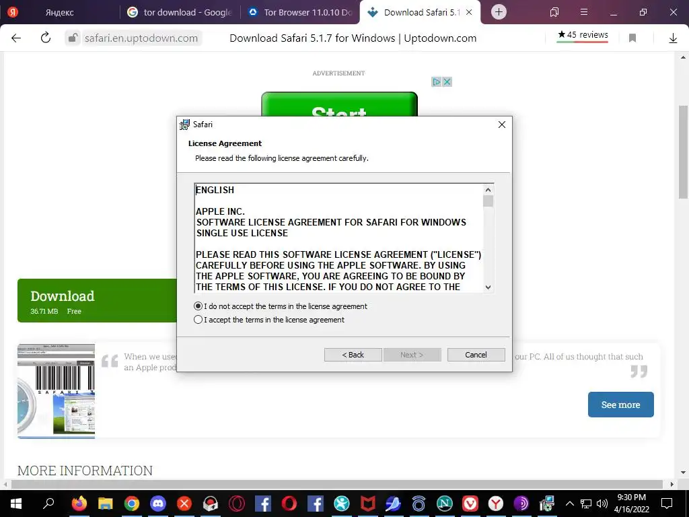Click the AdChoices triangle icon on the ad

point(436,81)
